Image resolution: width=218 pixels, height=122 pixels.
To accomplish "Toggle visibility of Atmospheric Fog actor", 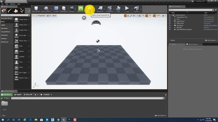I will tap(170, 17).
